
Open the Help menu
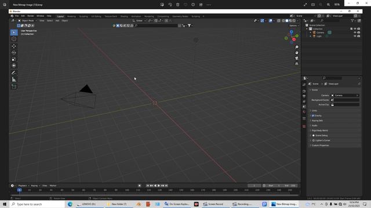(49, 16)
